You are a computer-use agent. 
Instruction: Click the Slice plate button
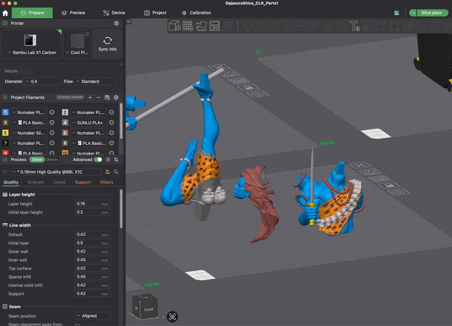[x=432, y=13]
